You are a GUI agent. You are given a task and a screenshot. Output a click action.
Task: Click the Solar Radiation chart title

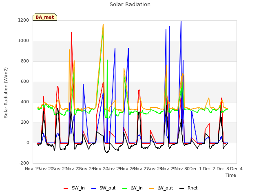pos(130,4)
